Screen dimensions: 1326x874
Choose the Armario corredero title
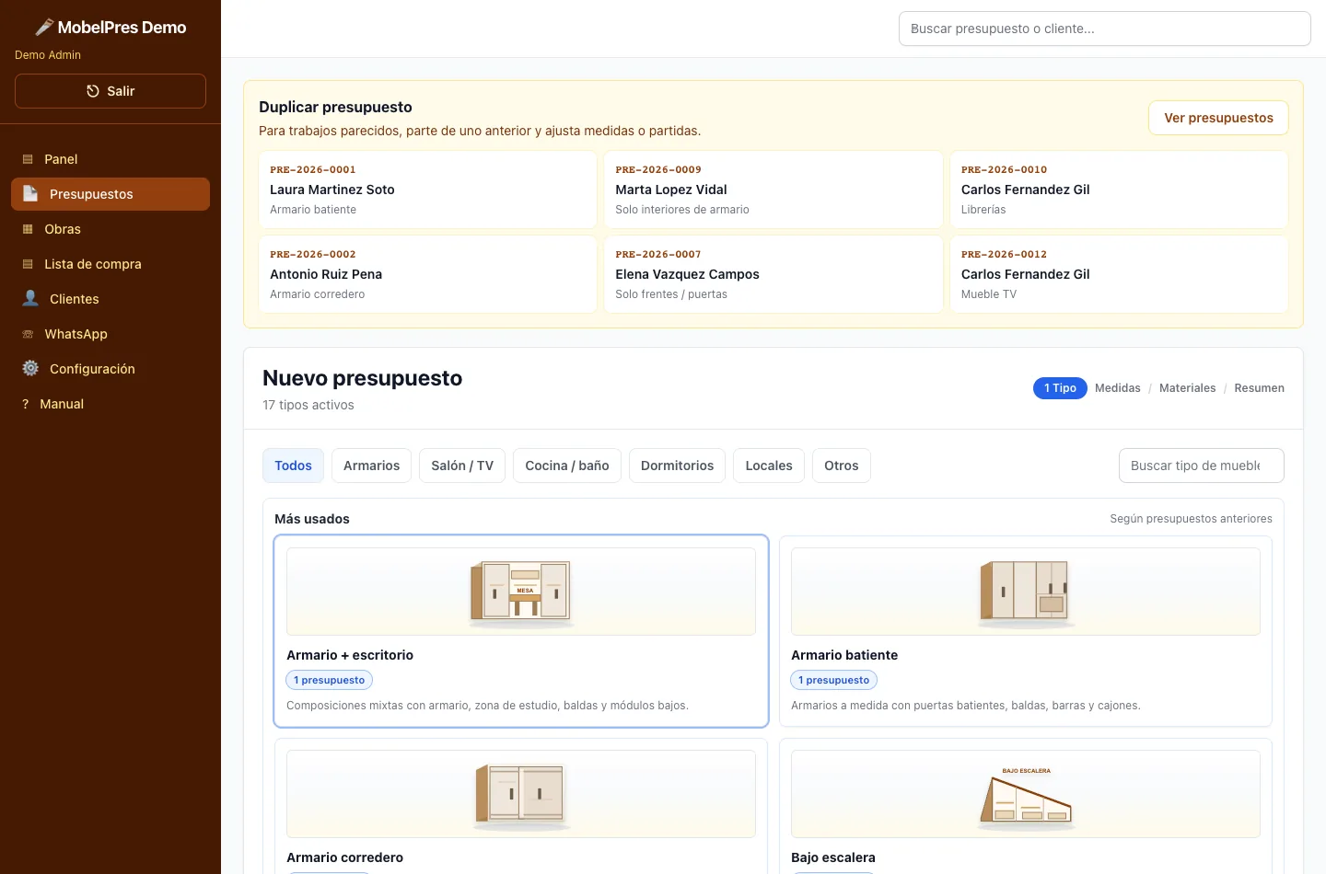point(344,857)
